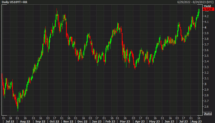The height and width of the screenshot is (123, 215).
Task: Click the 3.4 yield axis value
Action: [206, 61]
